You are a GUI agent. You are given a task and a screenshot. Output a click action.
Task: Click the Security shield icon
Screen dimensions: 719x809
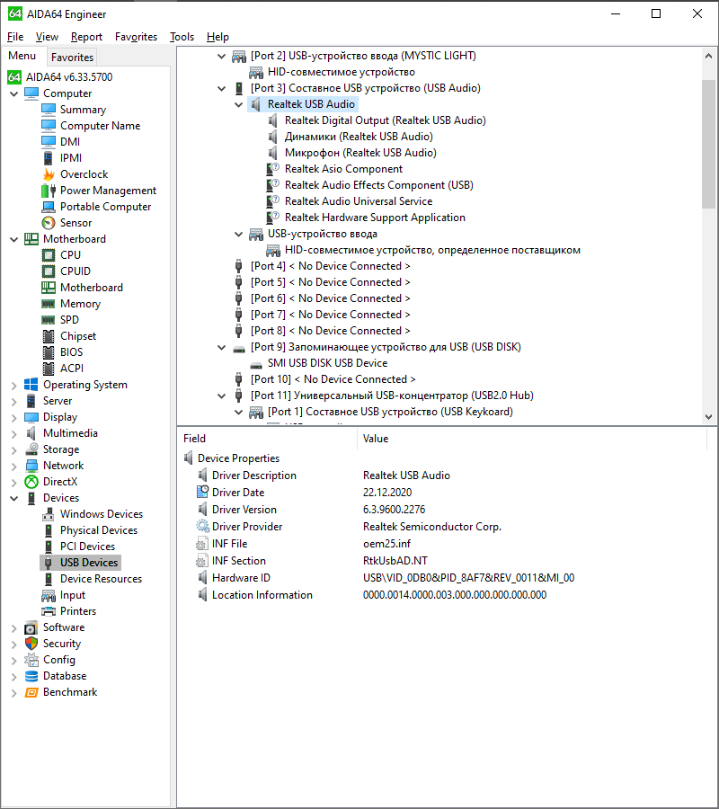pos(31,644)
